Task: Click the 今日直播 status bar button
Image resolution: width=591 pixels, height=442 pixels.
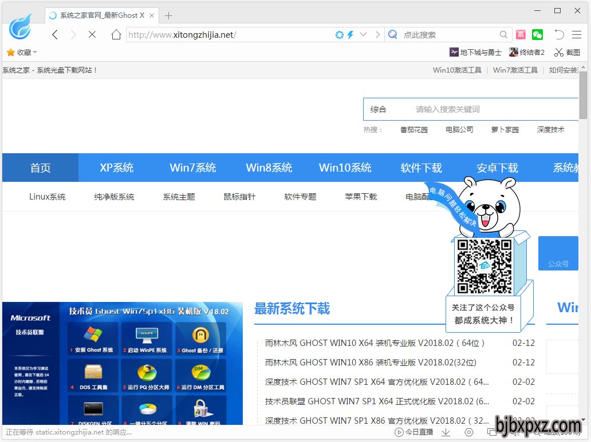Action: tap(414, 432)
